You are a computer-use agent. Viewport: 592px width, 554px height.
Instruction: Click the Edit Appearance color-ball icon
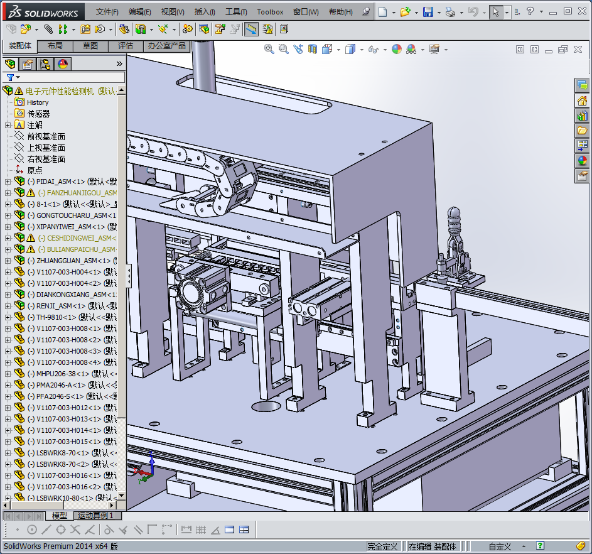397,49
